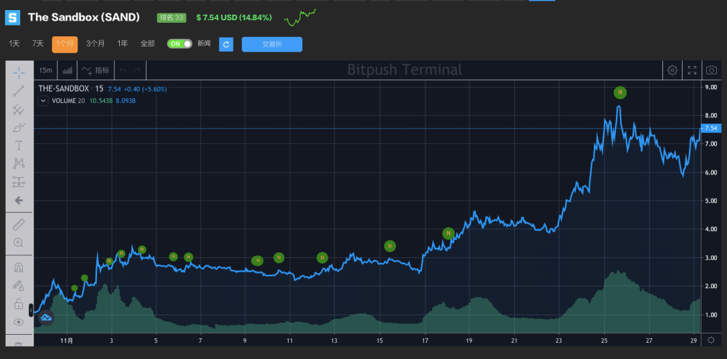Viewport: 727px width, 359px height.
Task: Click the $ 7.54 USD (14.84%) price text
Action: [234, 18]
